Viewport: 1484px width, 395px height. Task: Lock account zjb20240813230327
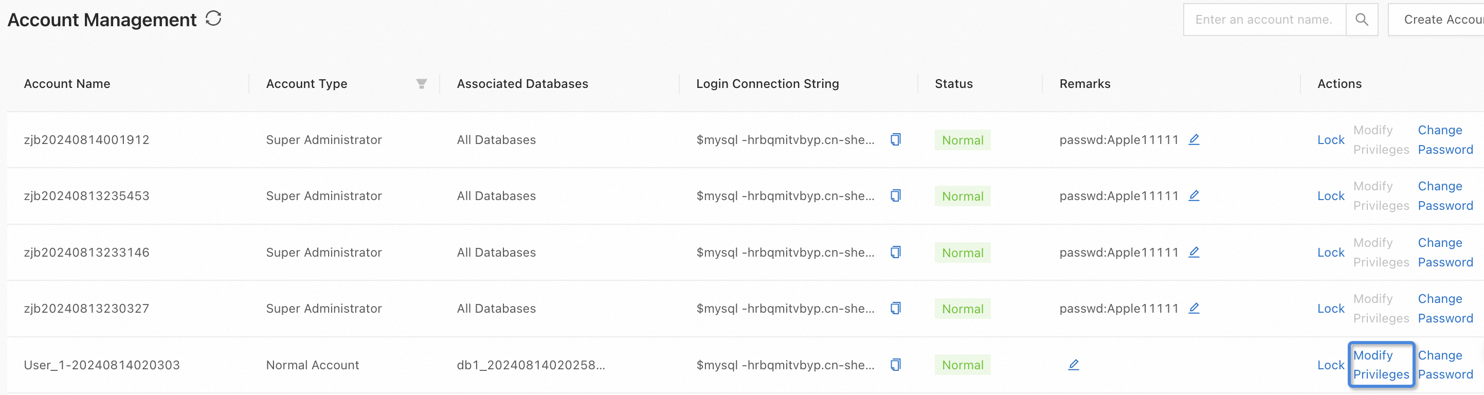(1330, 309)
